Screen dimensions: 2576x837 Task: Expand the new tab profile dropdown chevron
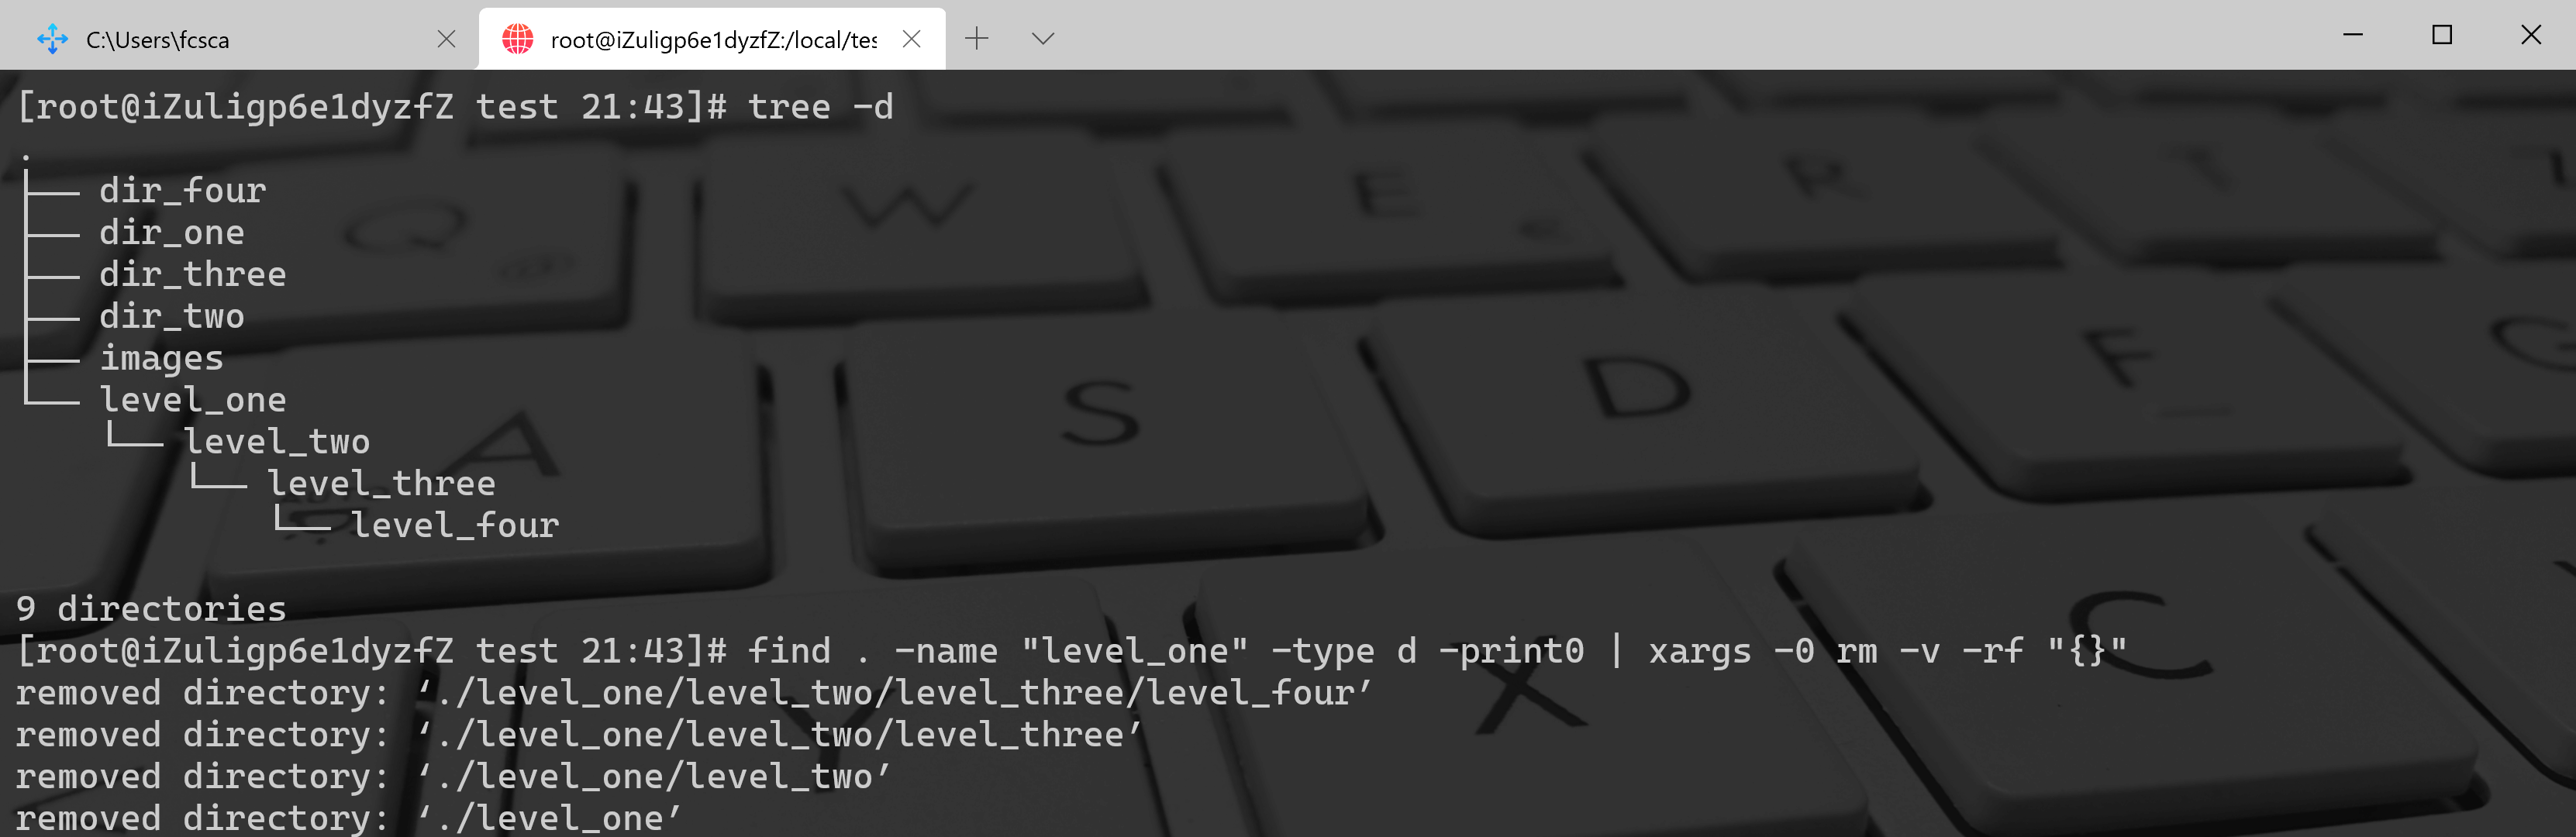click(1042, 39)
